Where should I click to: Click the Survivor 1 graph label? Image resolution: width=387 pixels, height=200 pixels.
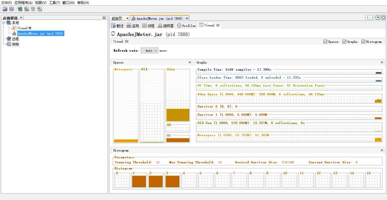click(x=232, y=115)
